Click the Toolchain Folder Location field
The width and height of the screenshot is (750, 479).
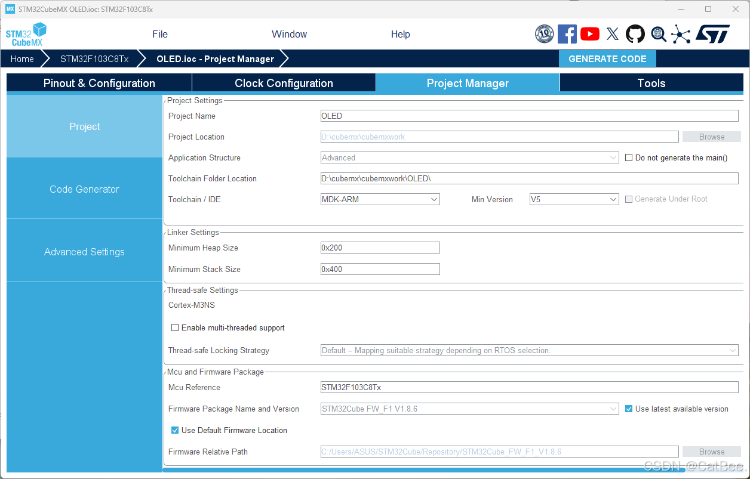point(530,178)
